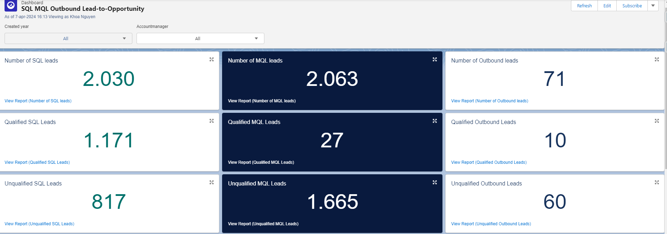
Task: Expand the Unqualified MQL Leads widget
Action: pos(434,182)
